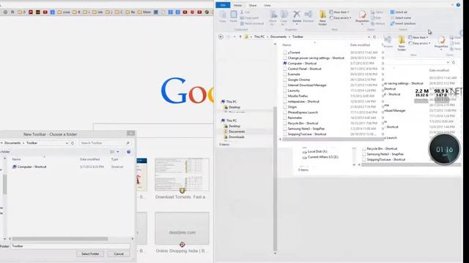The height and width of the screenshot is (263, 469).
Task: Sort by the Name column in Explorer
Action: point(287,45)
